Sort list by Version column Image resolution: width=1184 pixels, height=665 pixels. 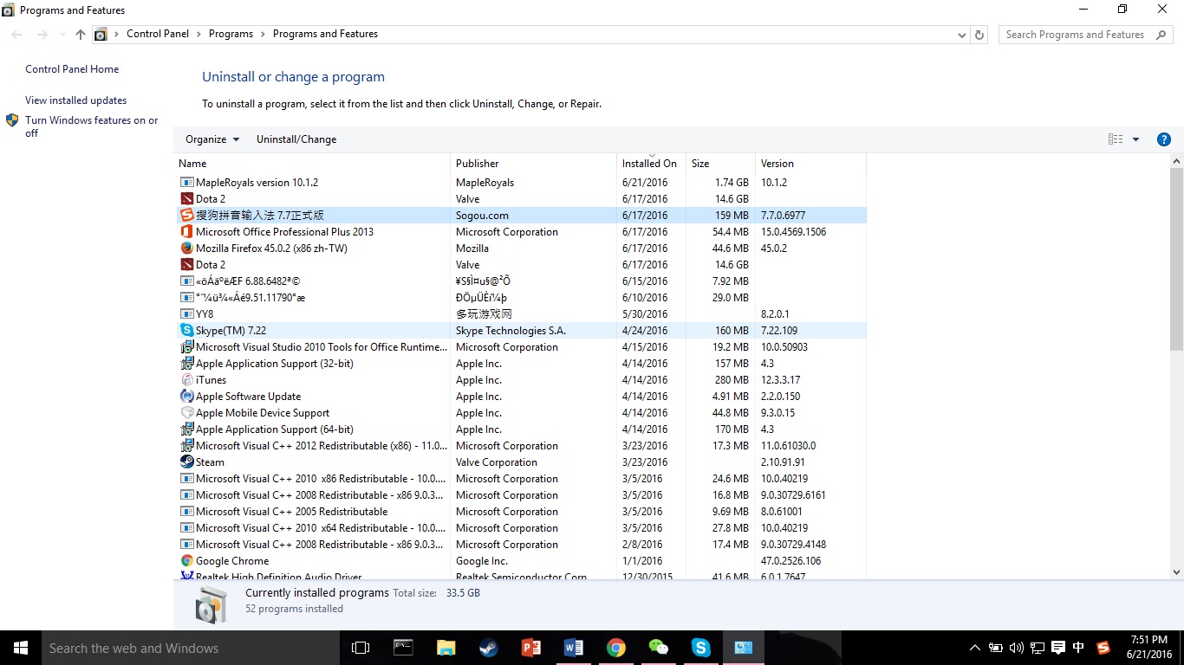[x=810, y=164]
